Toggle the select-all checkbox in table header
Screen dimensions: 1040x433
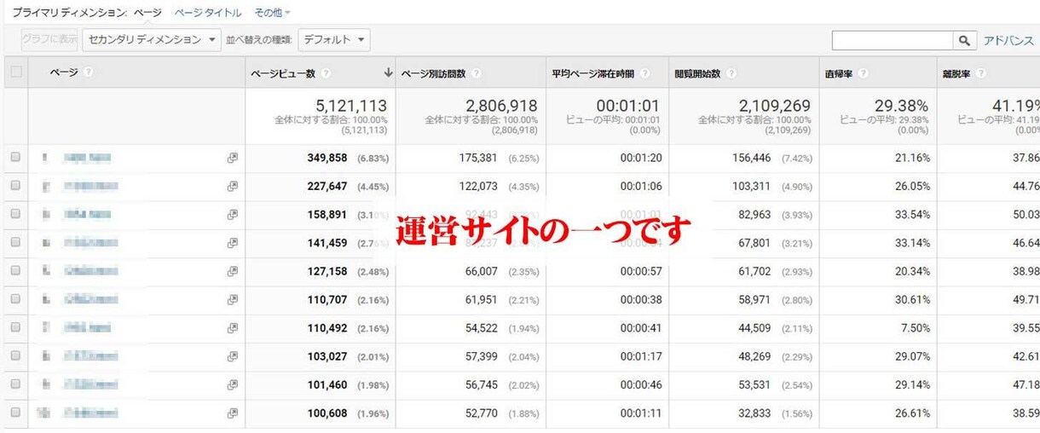pyautogui.click(x=15, y=72)
